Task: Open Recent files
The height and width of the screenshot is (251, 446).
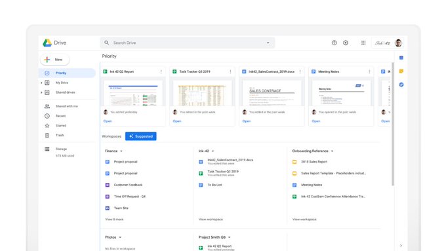Action: click(x=60, y=116)
